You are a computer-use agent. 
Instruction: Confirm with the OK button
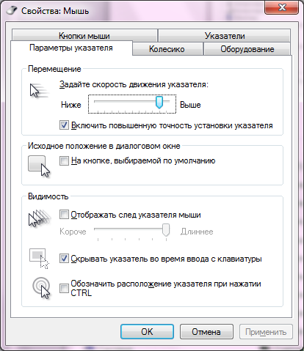147,332
